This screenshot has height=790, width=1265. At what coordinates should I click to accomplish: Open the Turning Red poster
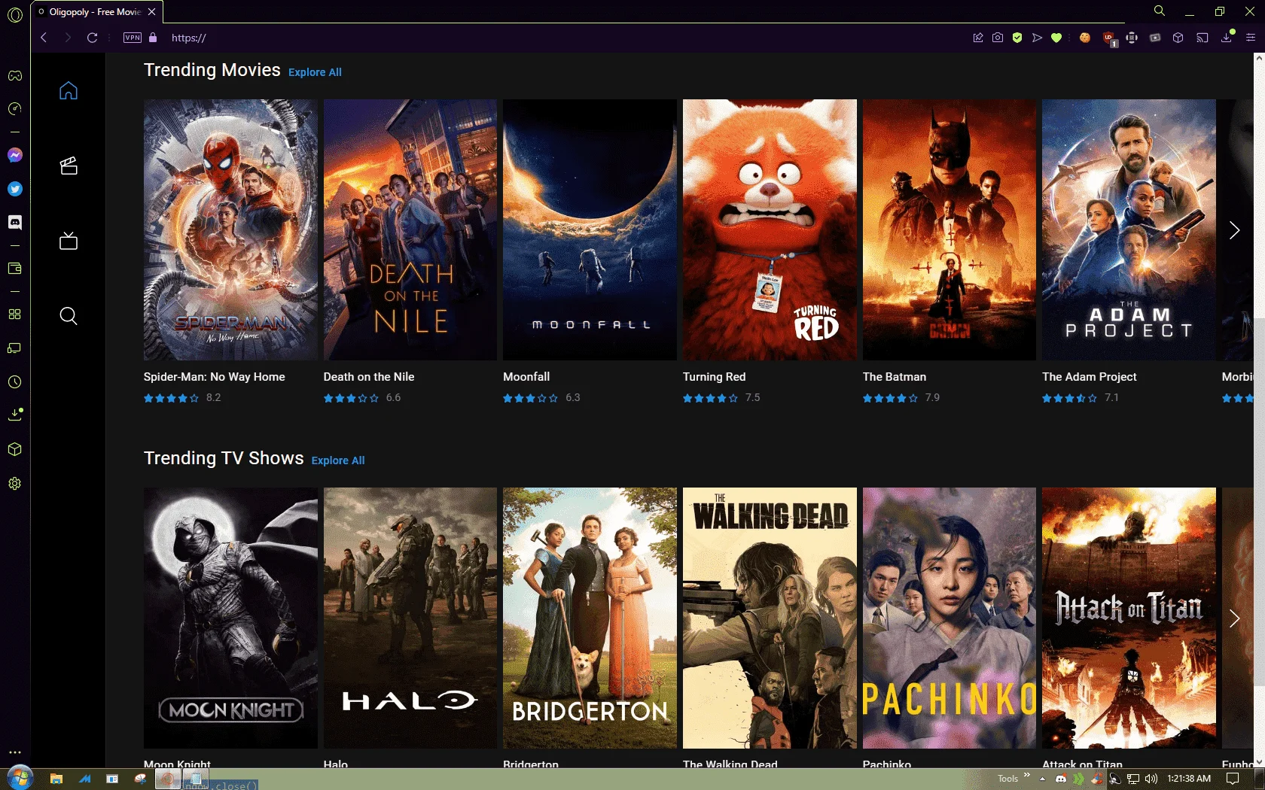(770, 229)
